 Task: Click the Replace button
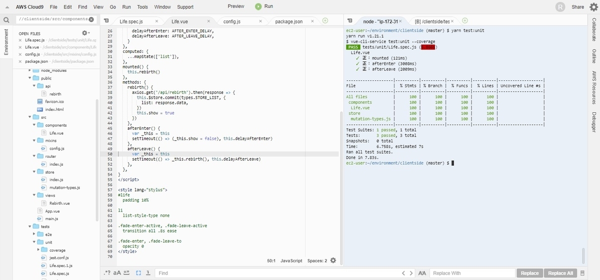tap(529, 273)
